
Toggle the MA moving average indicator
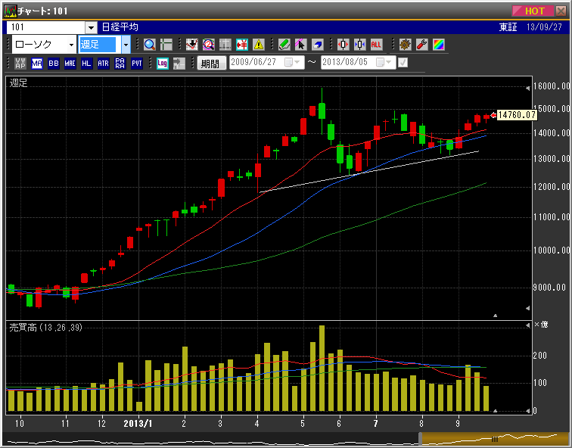[37, 64]
